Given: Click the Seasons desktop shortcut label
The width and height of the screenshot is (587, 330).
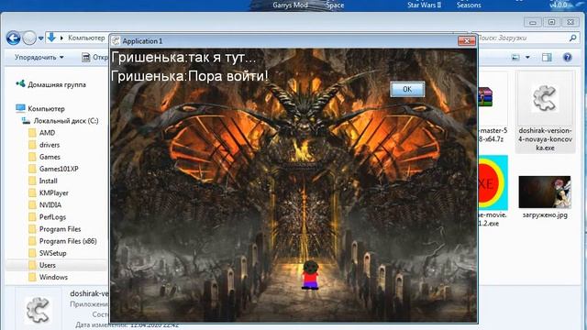Looking at the screenshot, I should pyautogui.click(x=469, y=5).
